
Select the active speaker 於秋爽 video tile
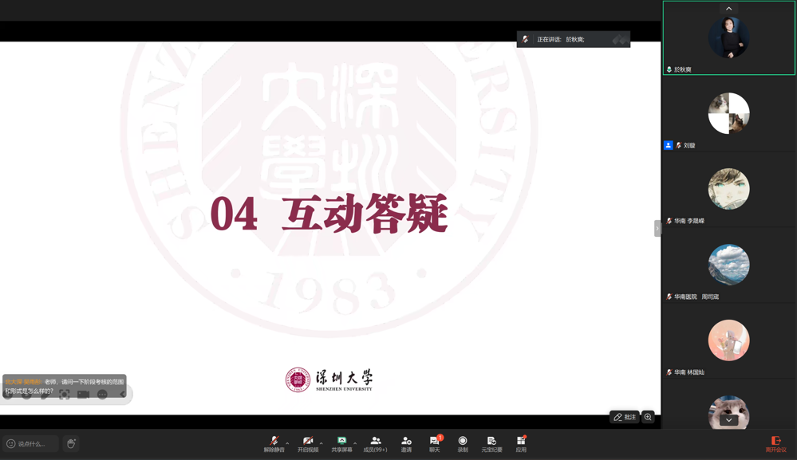click(x=729, y=38)
